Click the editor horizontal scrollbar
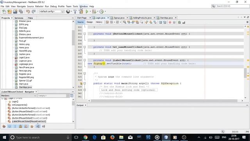Screen dimensions: 250x141 pyautogui.click(x=164, y=101)
